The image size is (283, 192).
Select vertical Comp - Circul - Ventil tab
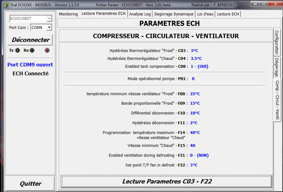pyautogui.click(x=277, y=100)
